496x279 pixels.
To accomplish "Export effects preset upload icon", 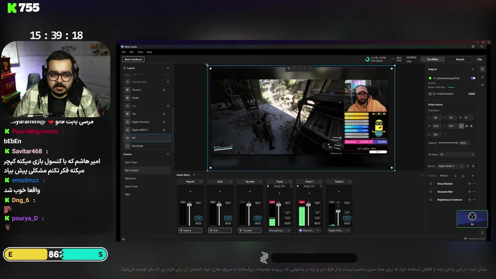I will [x=463, y=176].
